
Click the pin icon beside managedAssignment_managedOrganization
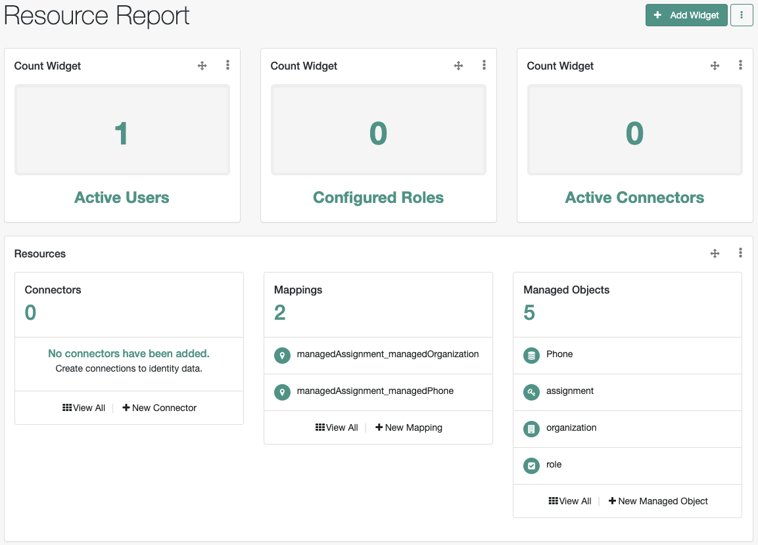(281, 354)
